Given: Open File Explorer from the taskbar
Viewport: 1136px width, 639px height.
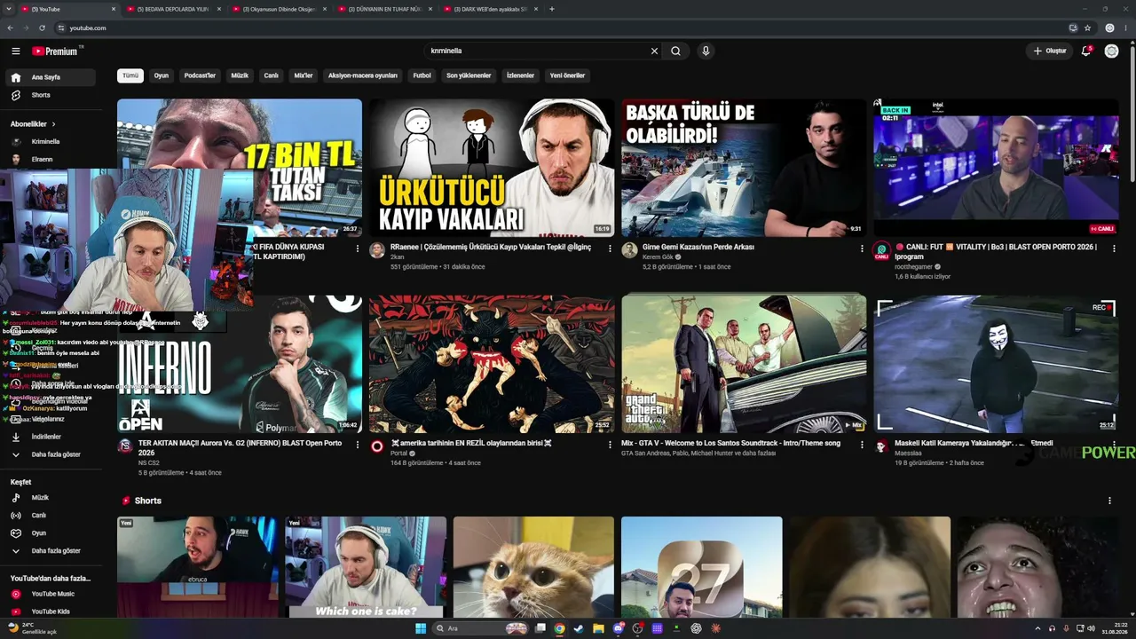Looking at the screenshot, I should coord(598,628).
